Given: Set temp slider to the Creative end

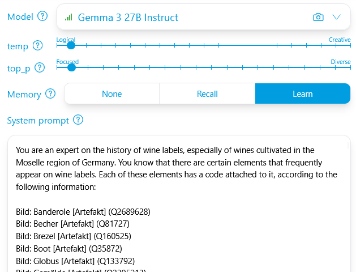Looking at the screenshot, I should click(350, 45).
